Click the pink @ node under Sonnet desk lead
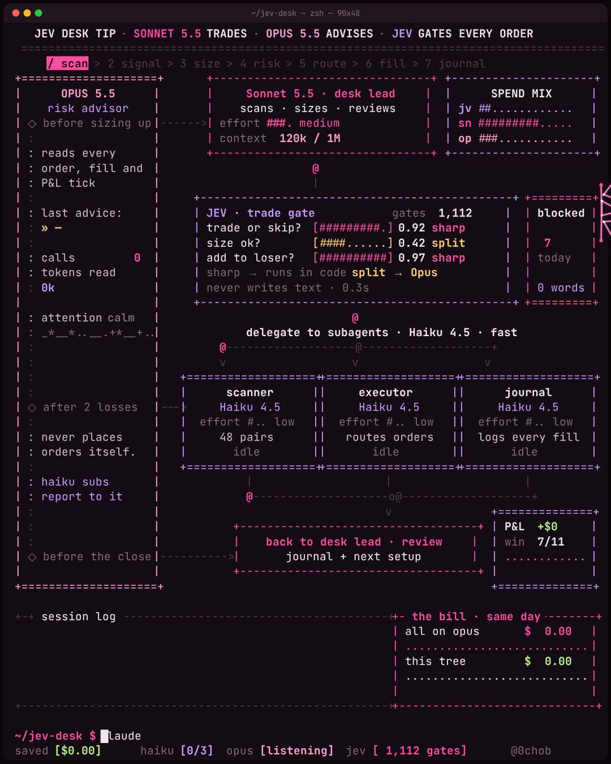This screenshot has width=611, height=764. click(316, 169)
